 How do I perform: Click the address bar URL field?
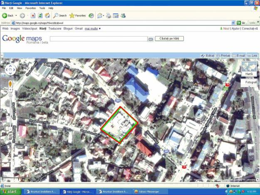(x=122, y=23)
